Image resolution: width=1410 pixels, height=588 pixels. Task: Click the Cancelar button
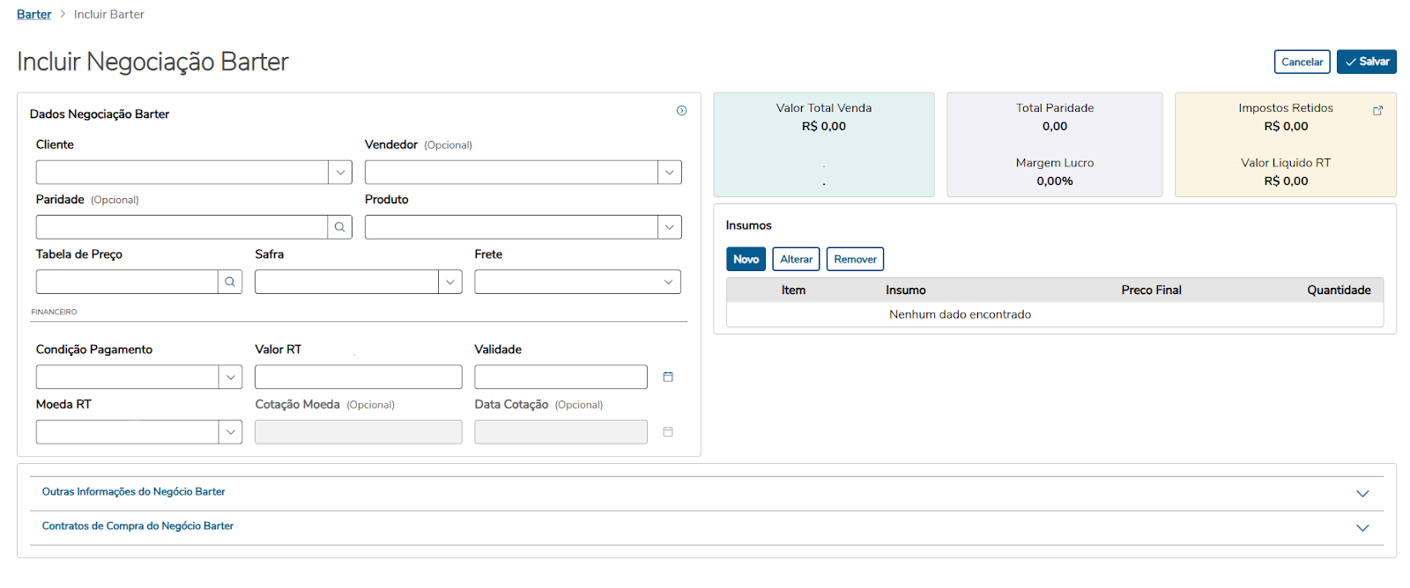(x=1302, y=62)
